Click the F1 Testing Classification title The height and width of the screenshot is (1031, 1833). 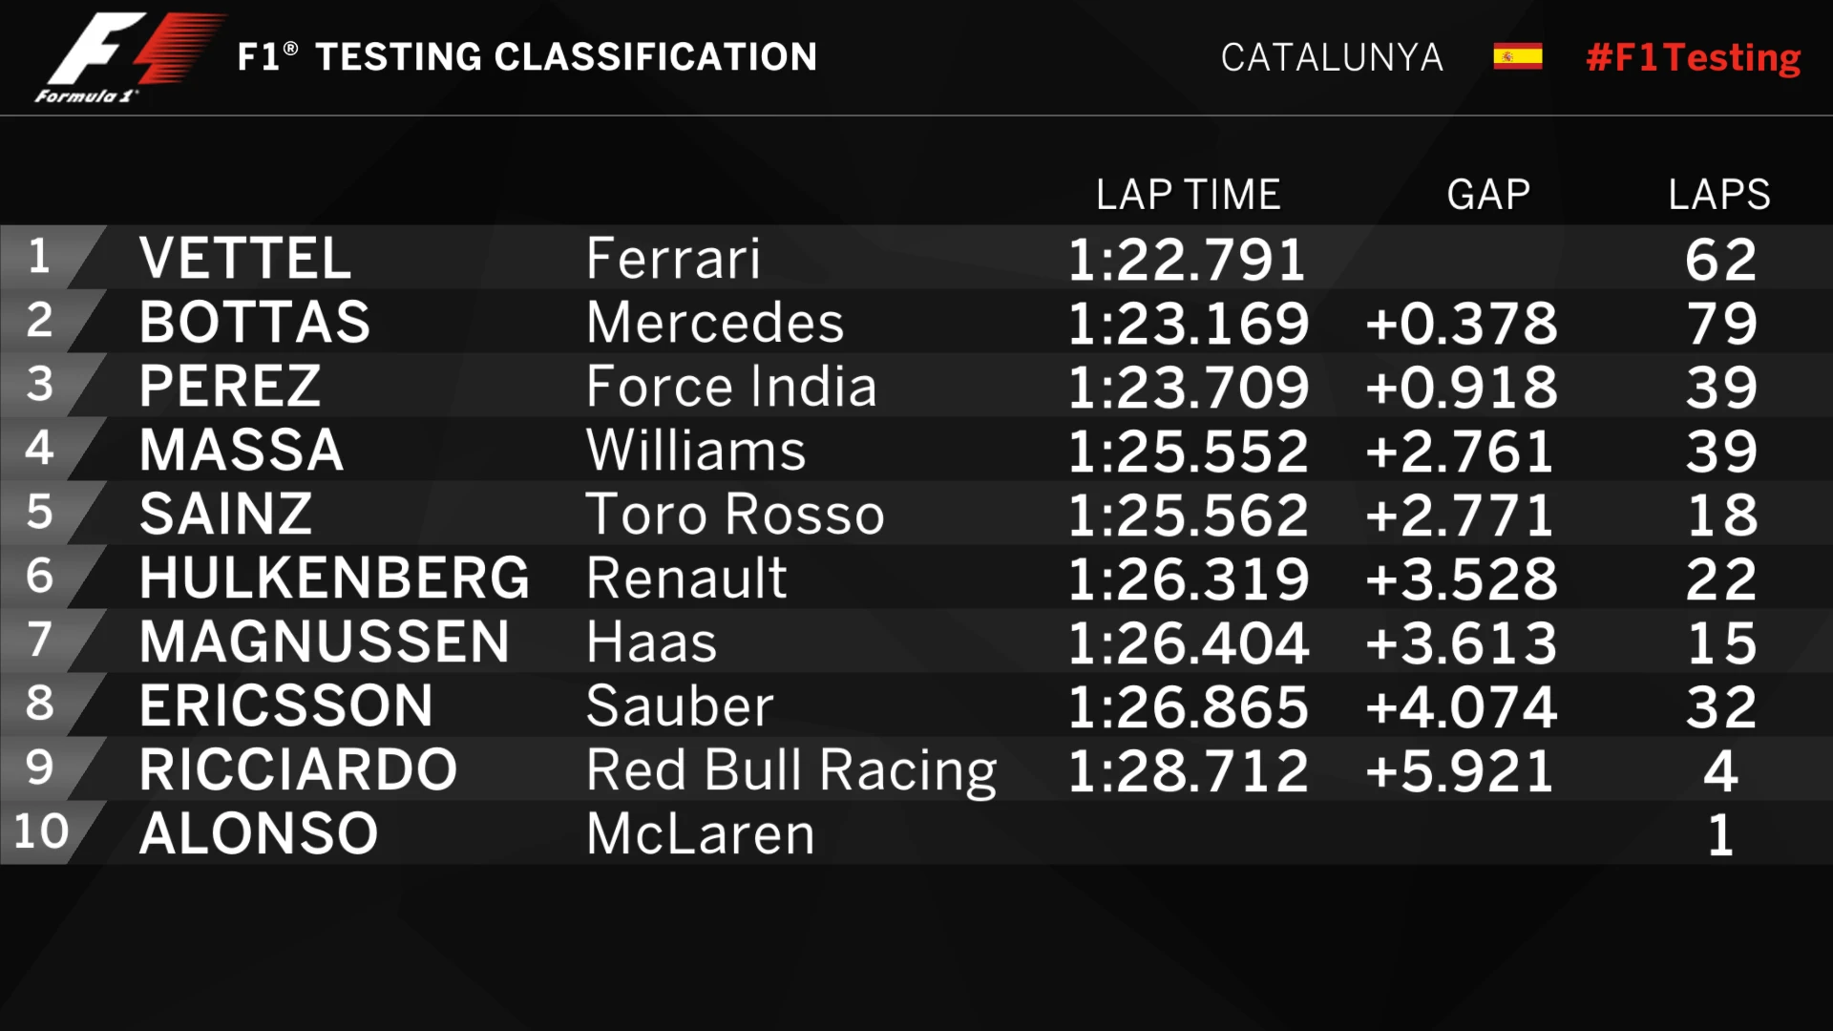pos(527,57)
